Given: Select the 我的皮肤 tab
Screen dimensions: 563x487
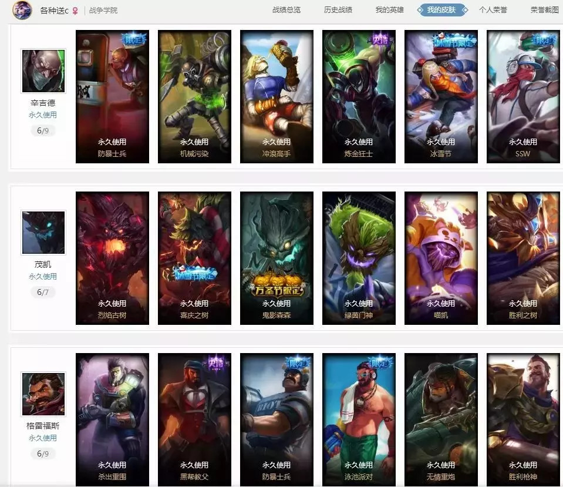Looking at the screenshot, I should click(442, 10).
